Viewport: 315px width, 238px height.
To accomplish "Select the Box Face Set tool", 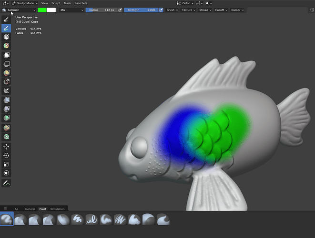I will tap(6, 73).
